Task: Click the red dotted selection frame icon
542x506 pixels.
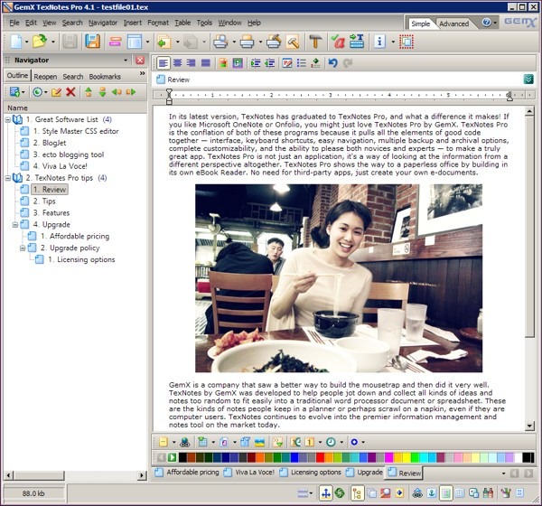Action: click(x=406, y=42)
